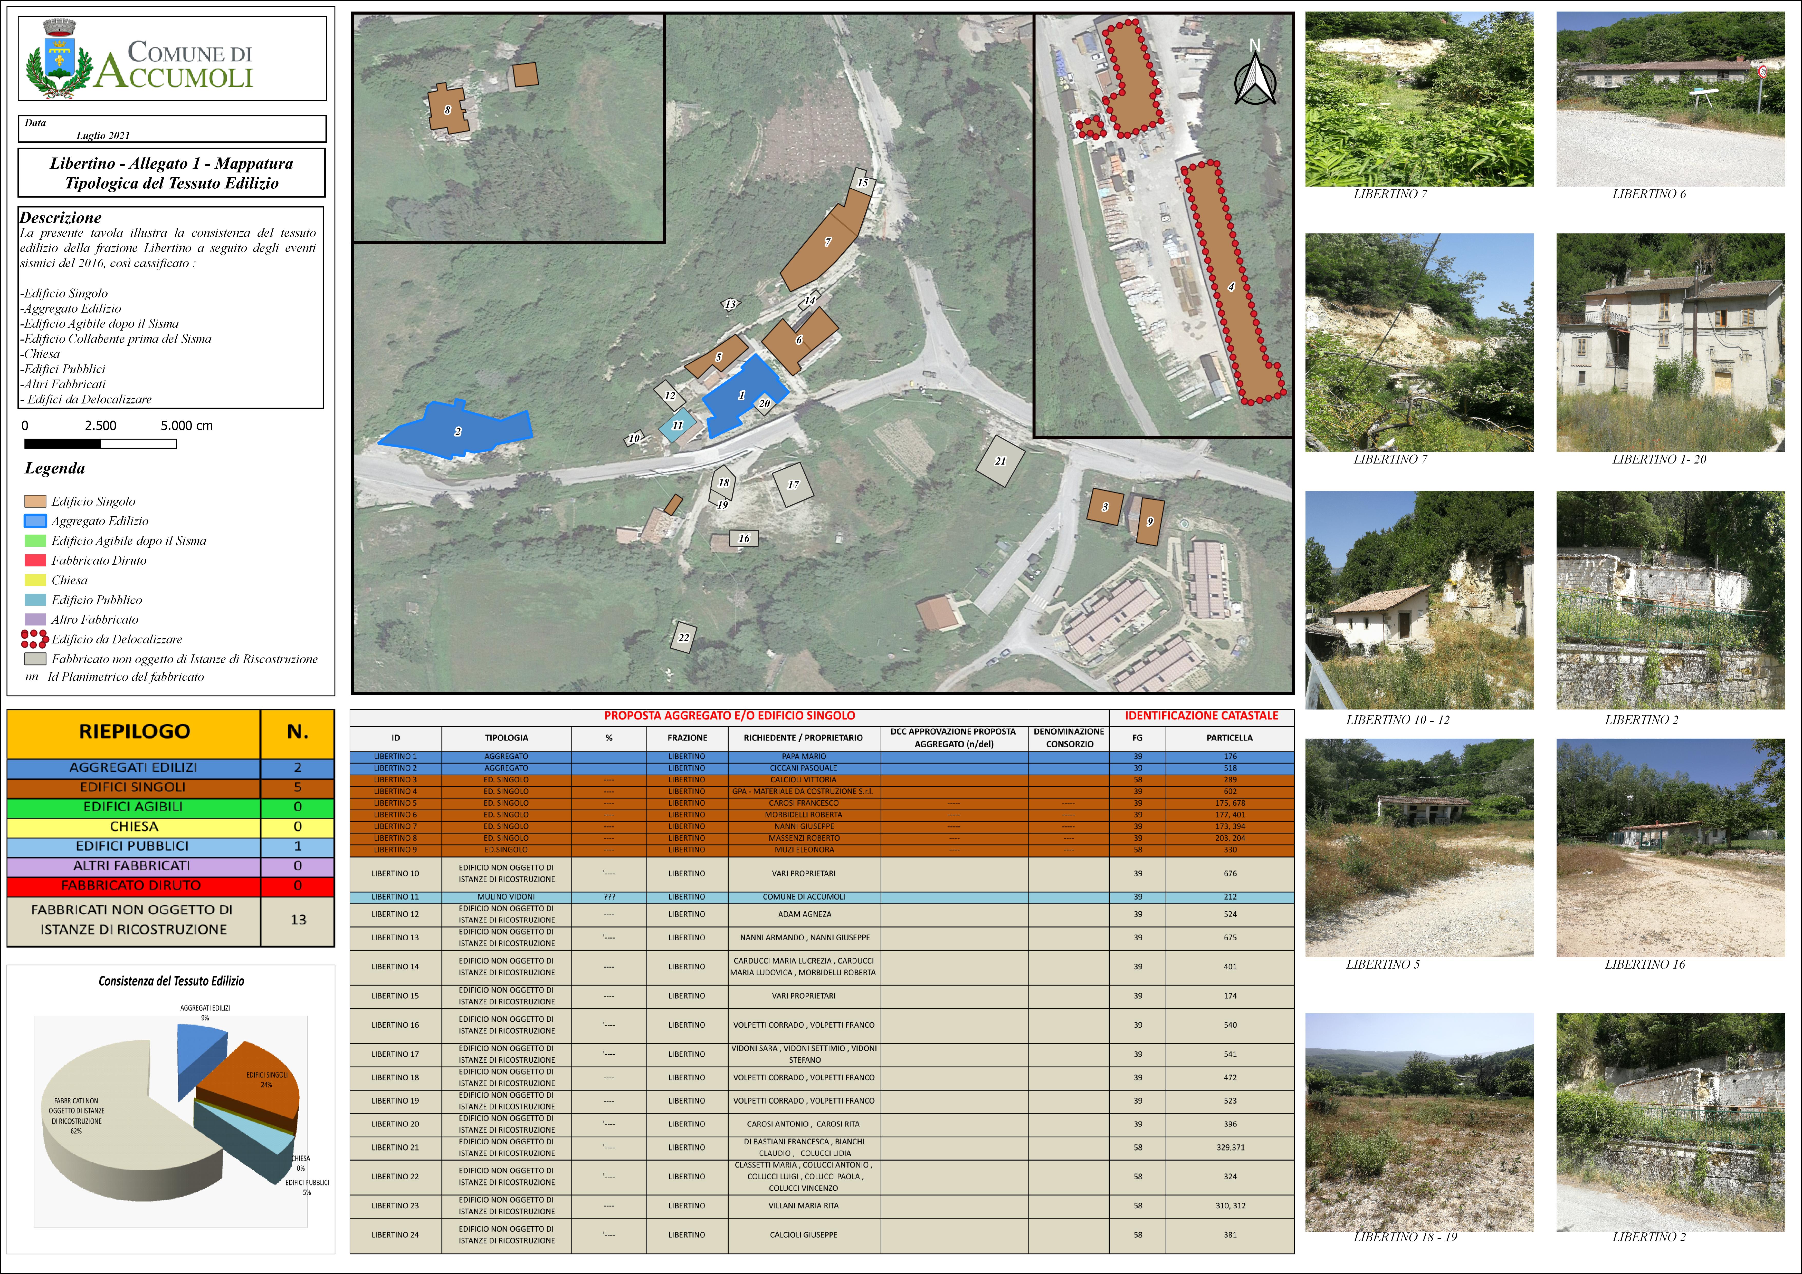Click the TIPOLOGIA column header
This screenshot has height=1274, width=1802.
pyautogui.click(x=506, y=738)
